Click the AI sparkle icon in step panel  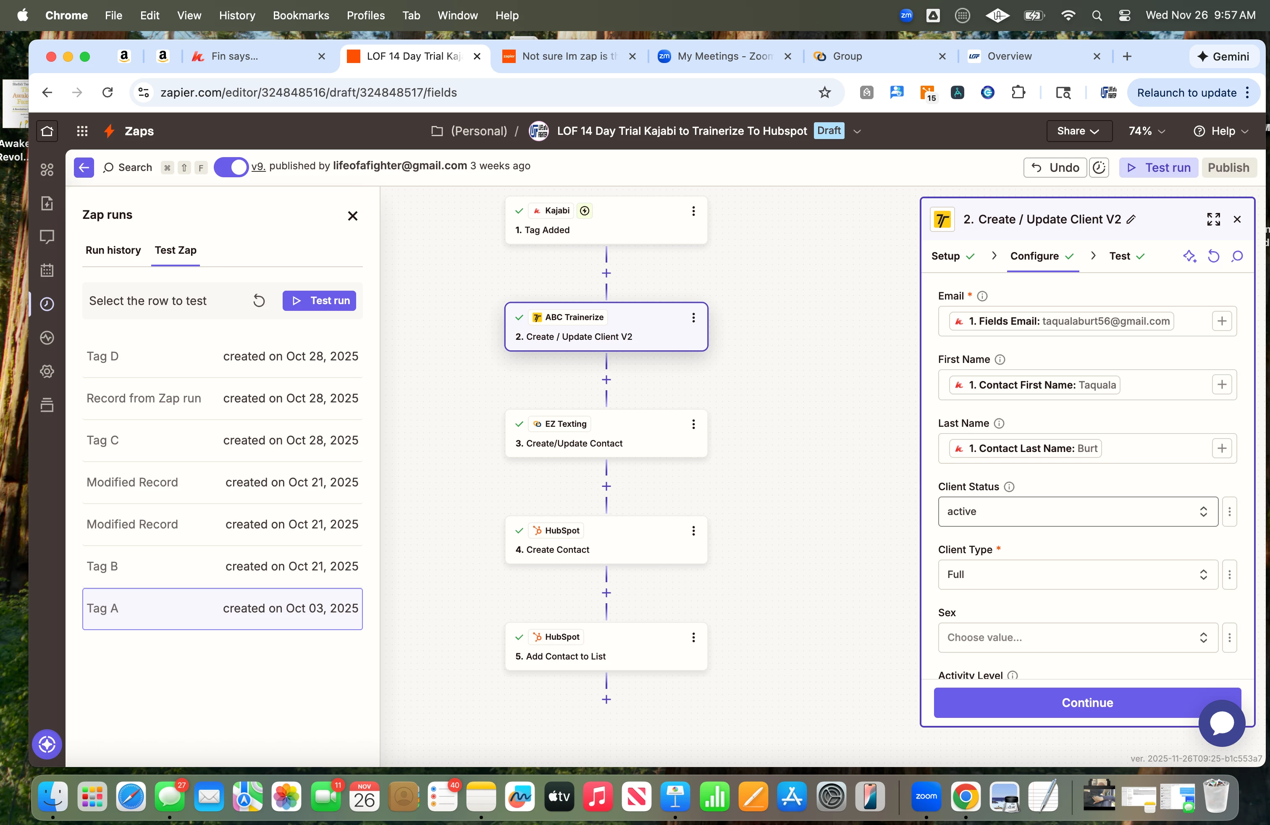(x=1189, y=256)
